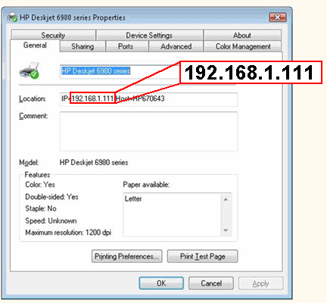Close the Properties dialog

click(x=278, y=17)
